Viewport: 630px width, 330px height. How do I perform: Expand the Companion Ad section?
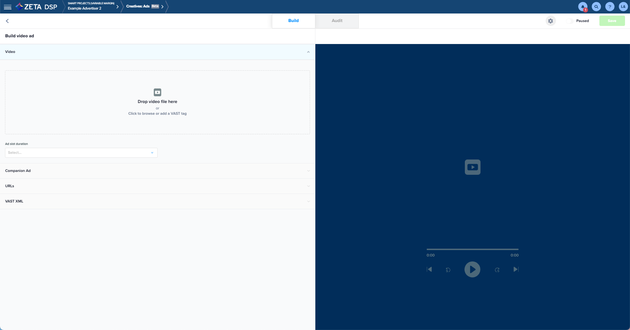(157, 171)
